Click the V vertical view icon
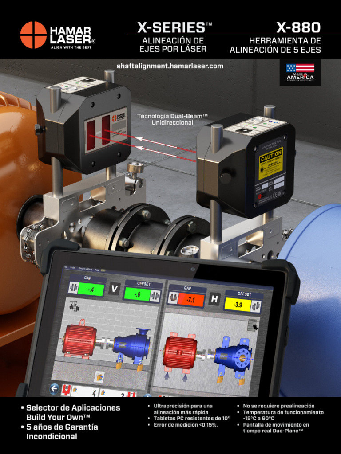Image resolution: width=341 pixels, height=454 pixels. point(114,289)
